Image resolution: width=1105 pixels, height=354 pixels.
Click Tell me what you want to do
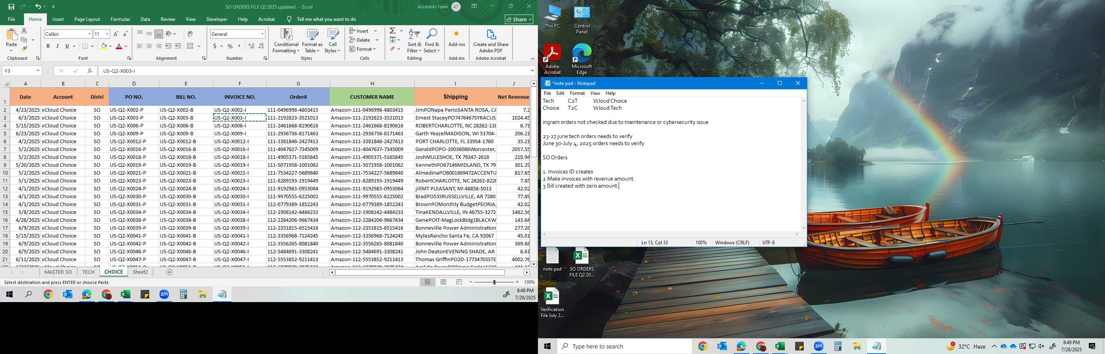326,19
